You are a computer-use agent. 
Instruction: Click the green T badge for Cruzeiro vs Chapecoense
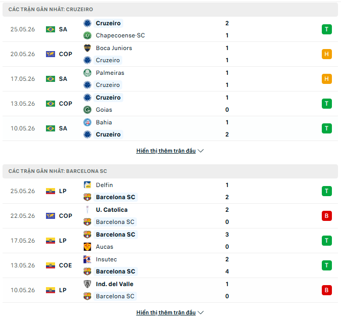pyautogui.click(x=327, y=29)
